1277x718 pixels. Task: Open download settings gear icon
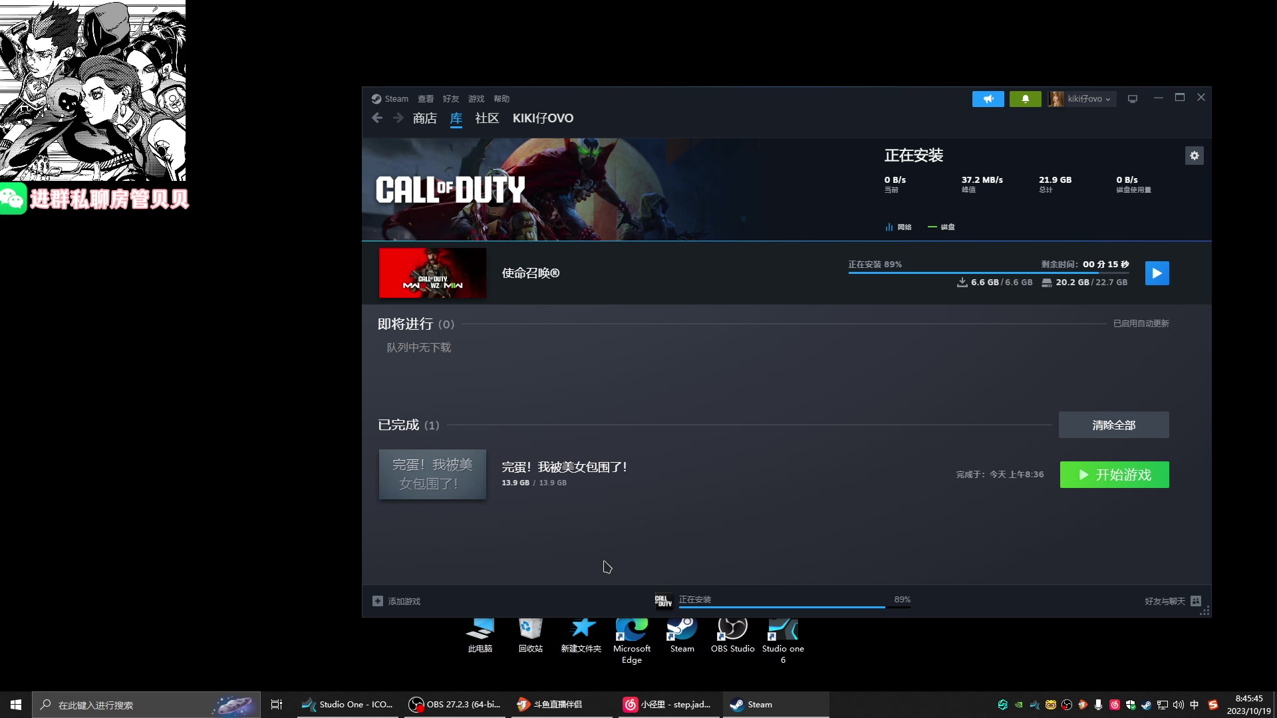(1195, 156)
